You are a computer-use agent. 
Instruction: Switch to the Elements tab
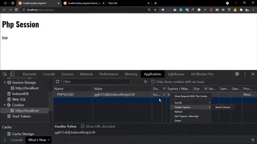[x=30, y=74]
